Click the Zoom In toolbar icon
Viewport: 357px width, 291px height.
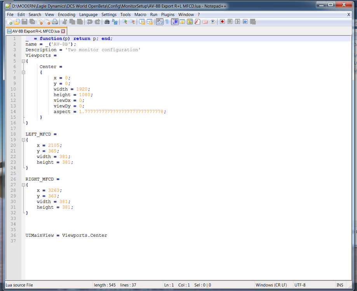click(x=125, y=22)
